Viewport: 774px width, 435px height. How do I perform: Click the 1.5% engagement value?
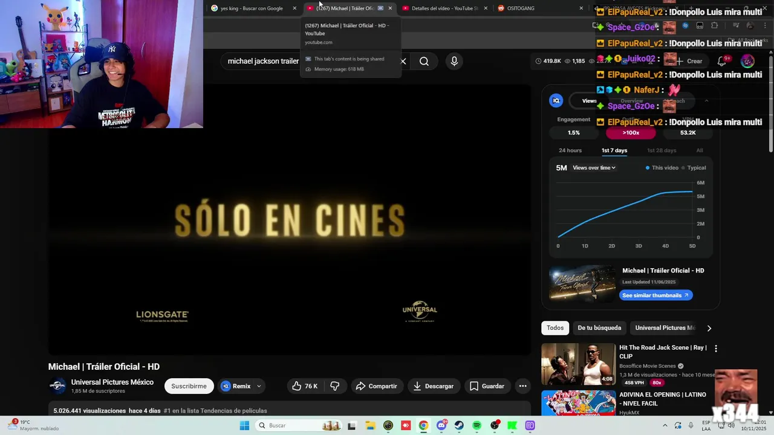click(574, 133)
